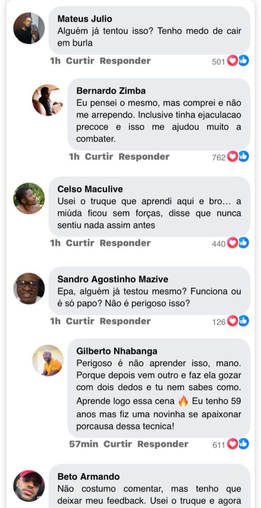Open Beto Armando's profile avatar
Image resolution: width=261 pixels, height=508 pixels.
click(29, 486)
